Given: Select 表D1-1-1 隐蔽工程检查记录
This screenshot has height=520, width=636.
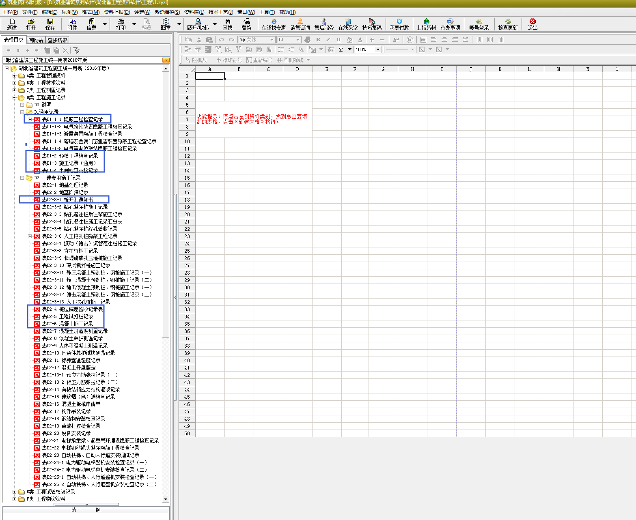Looking at the screenshot, I should coord(72,119).
